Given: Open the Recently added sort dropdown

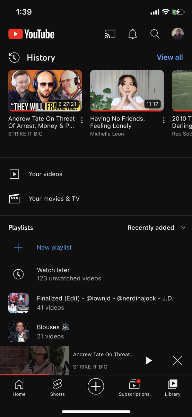Looking at the screenshot, I should [157, 228].
